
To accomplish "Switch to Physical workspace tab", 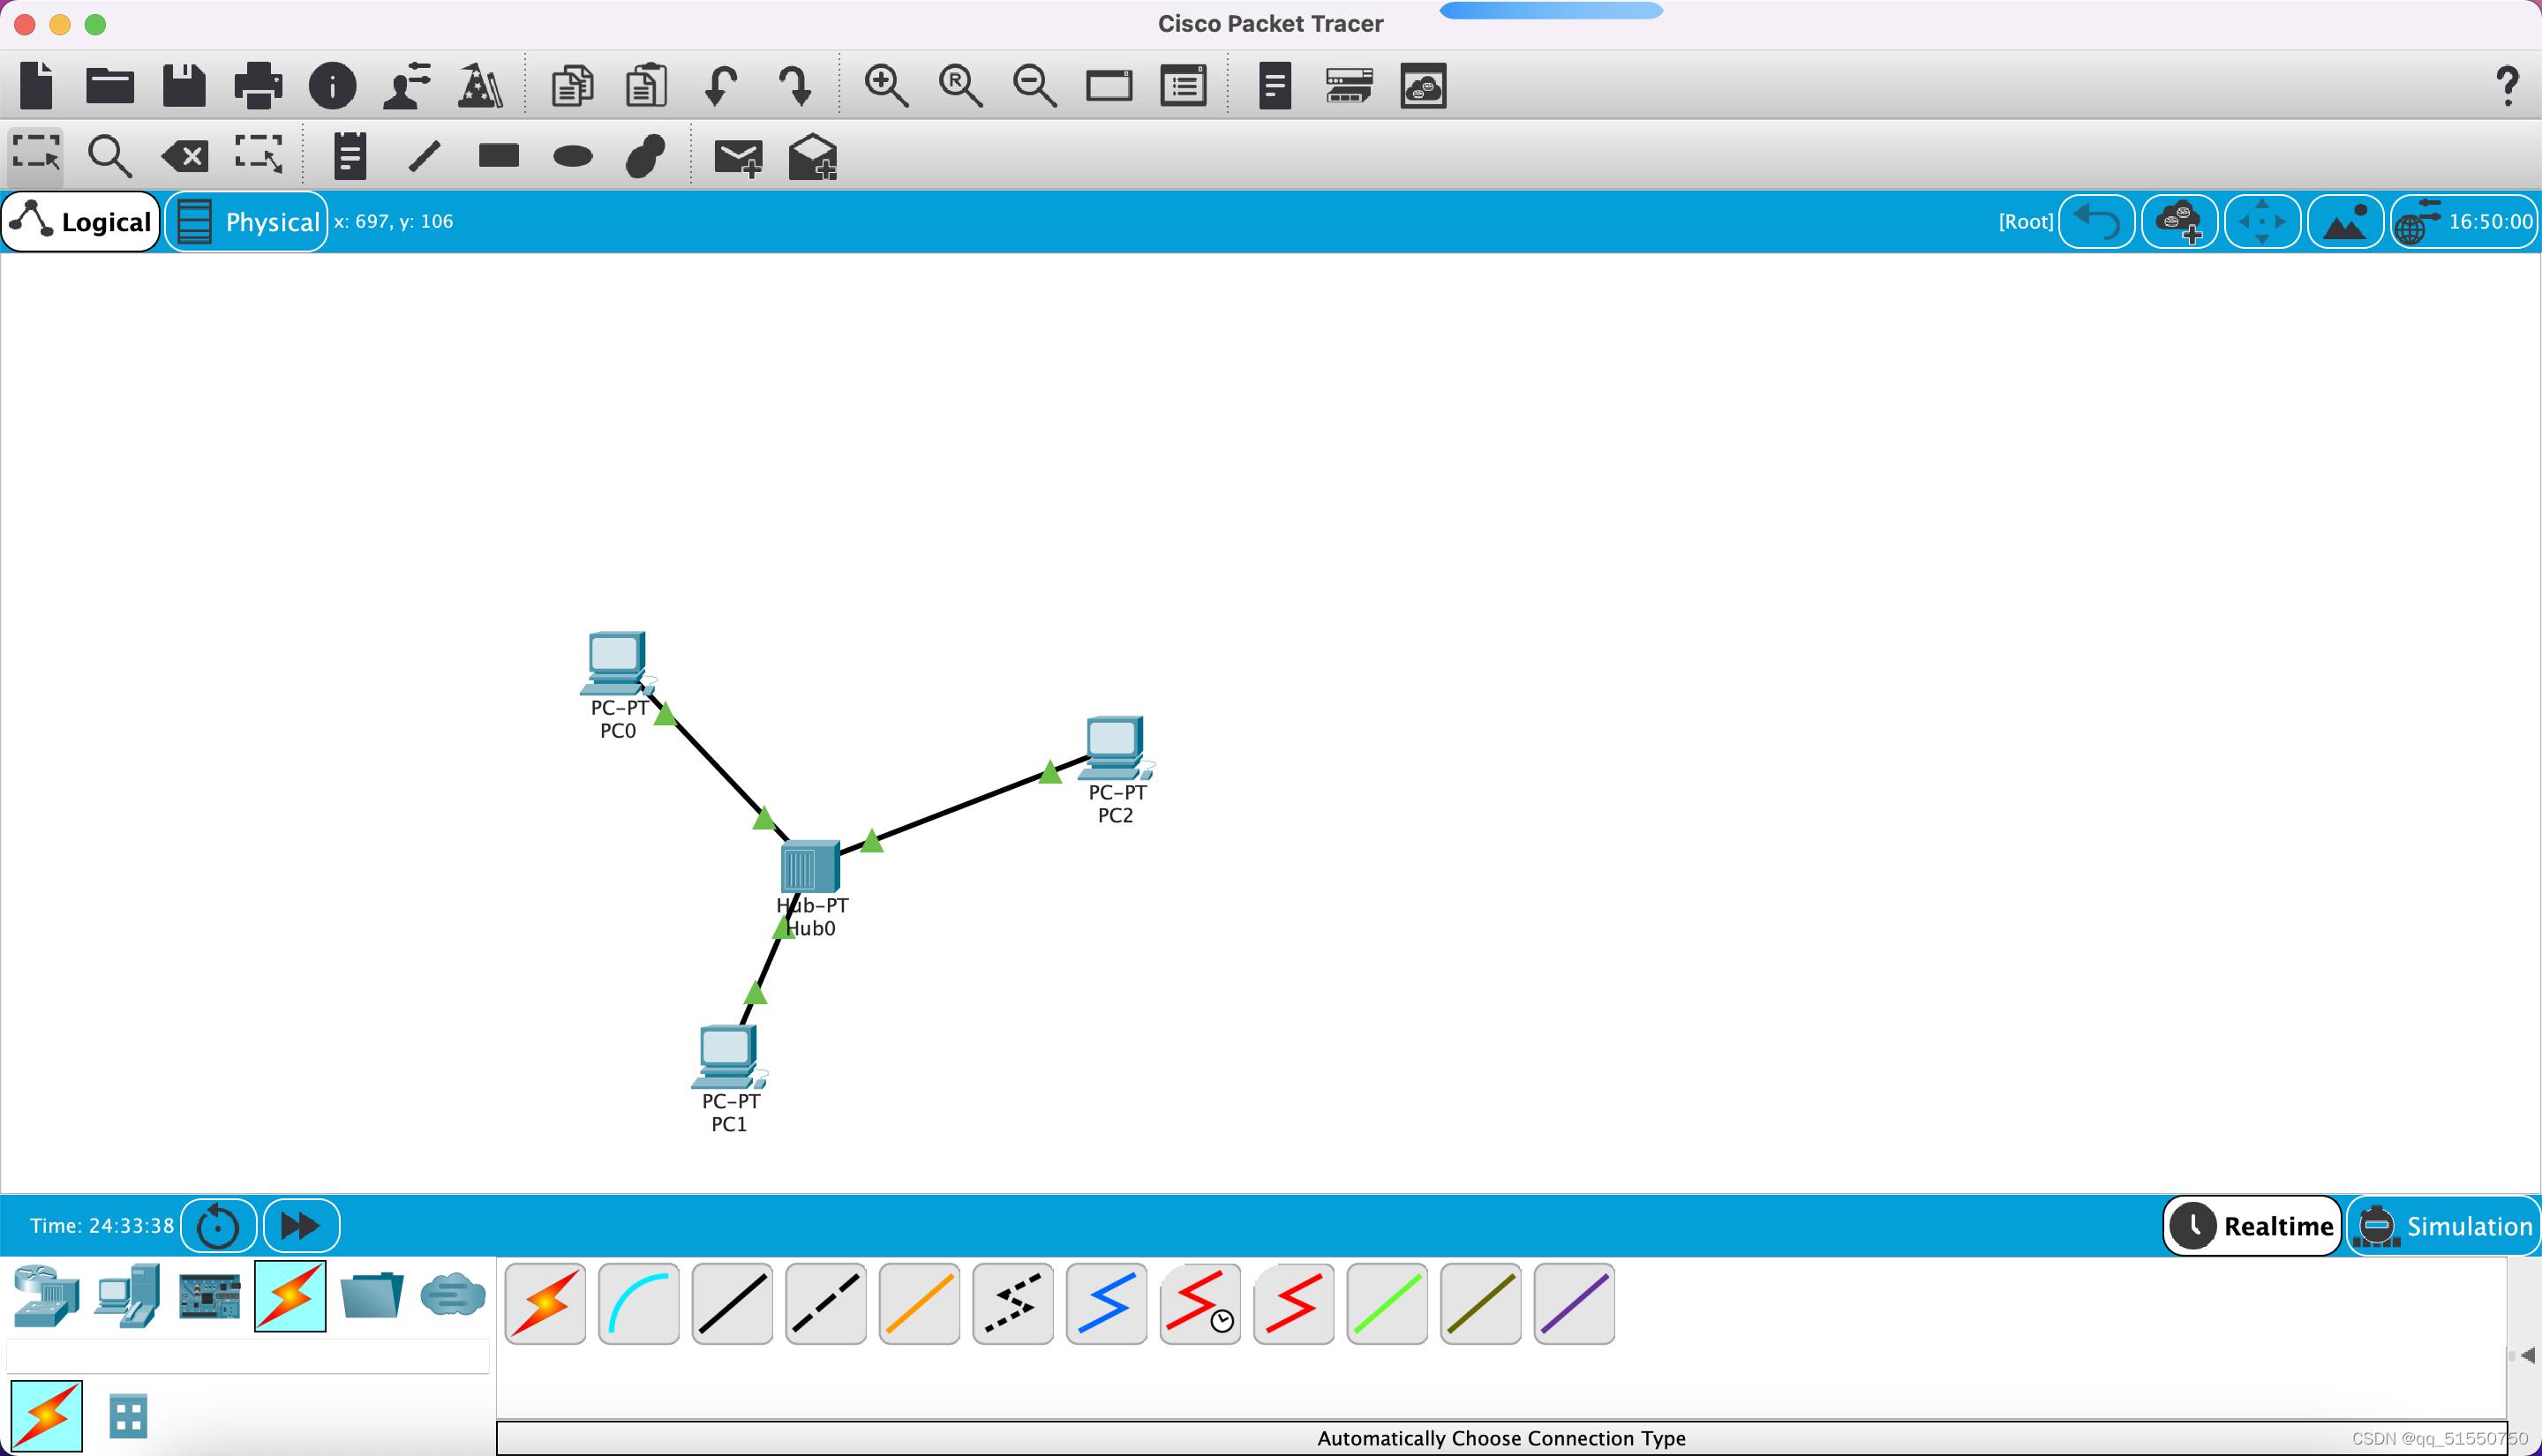I will click(246, 221).
